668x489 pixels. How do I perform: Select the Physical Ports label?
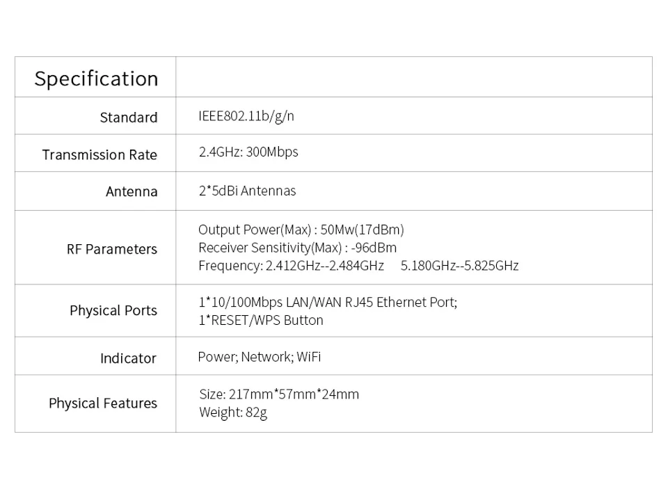pos(113,310)
